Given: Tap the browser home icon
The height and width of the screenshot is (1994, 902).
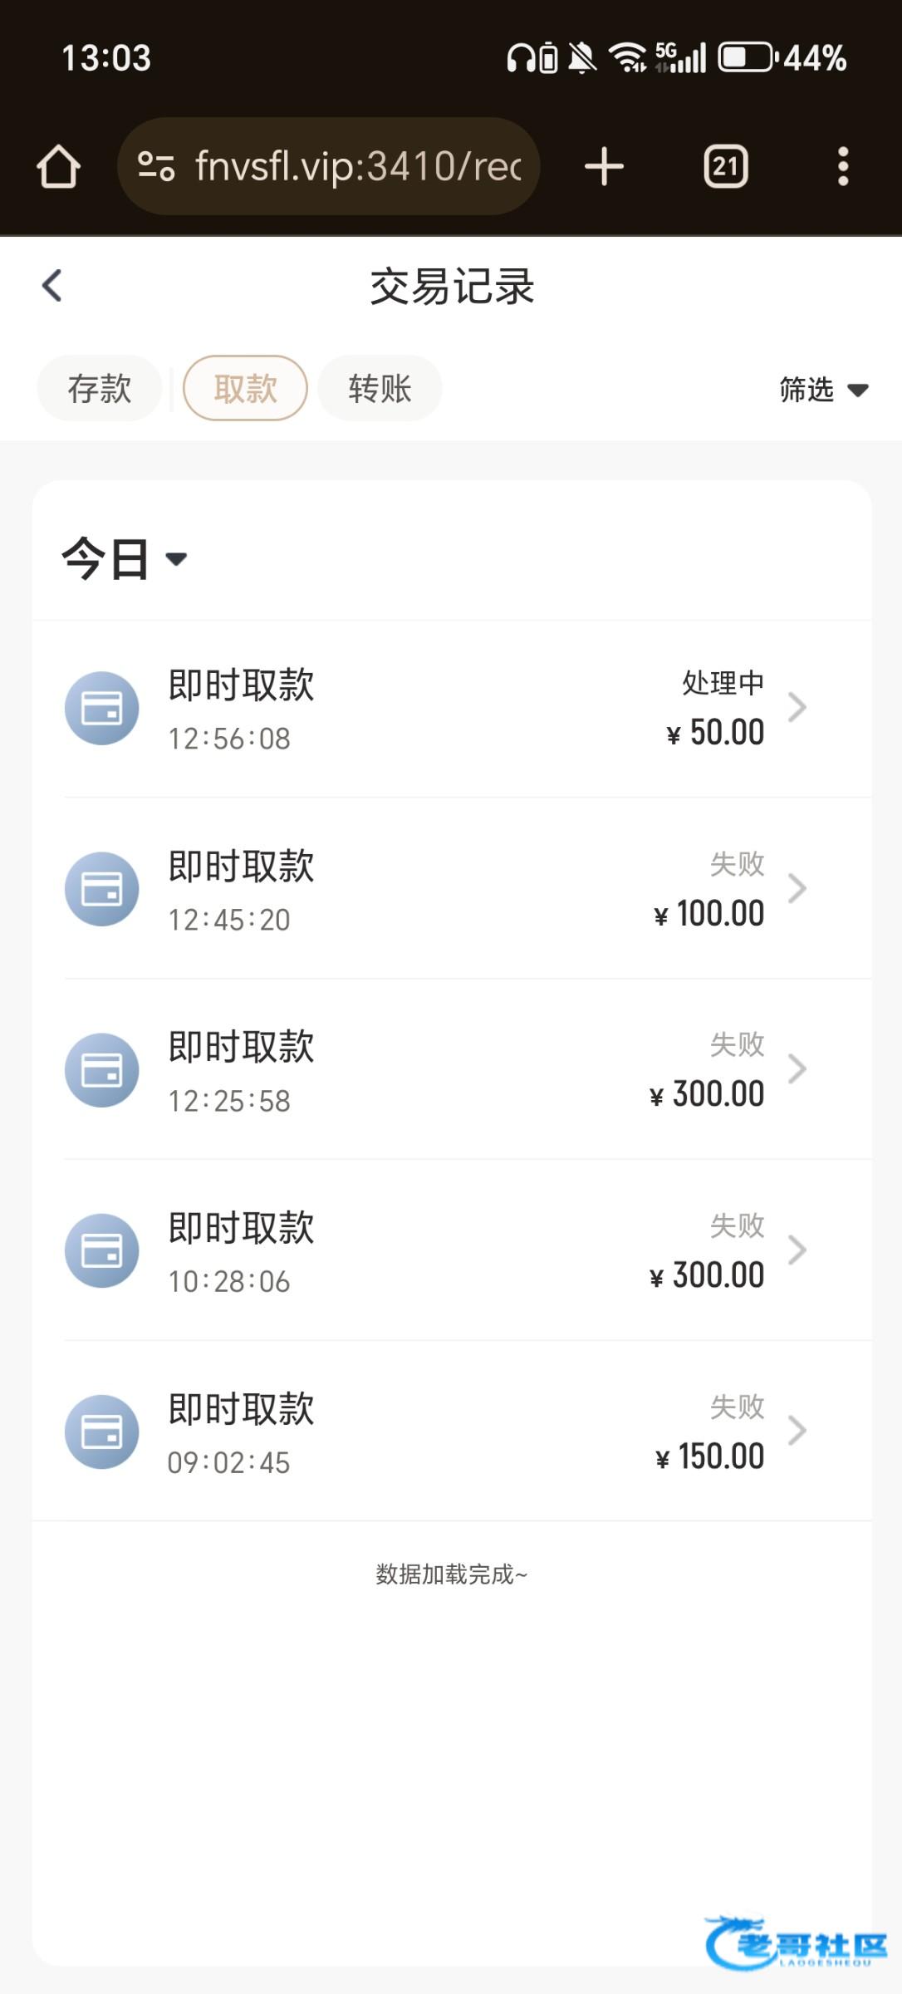Looking at the screenshot, I should click(x=58, y=167).
